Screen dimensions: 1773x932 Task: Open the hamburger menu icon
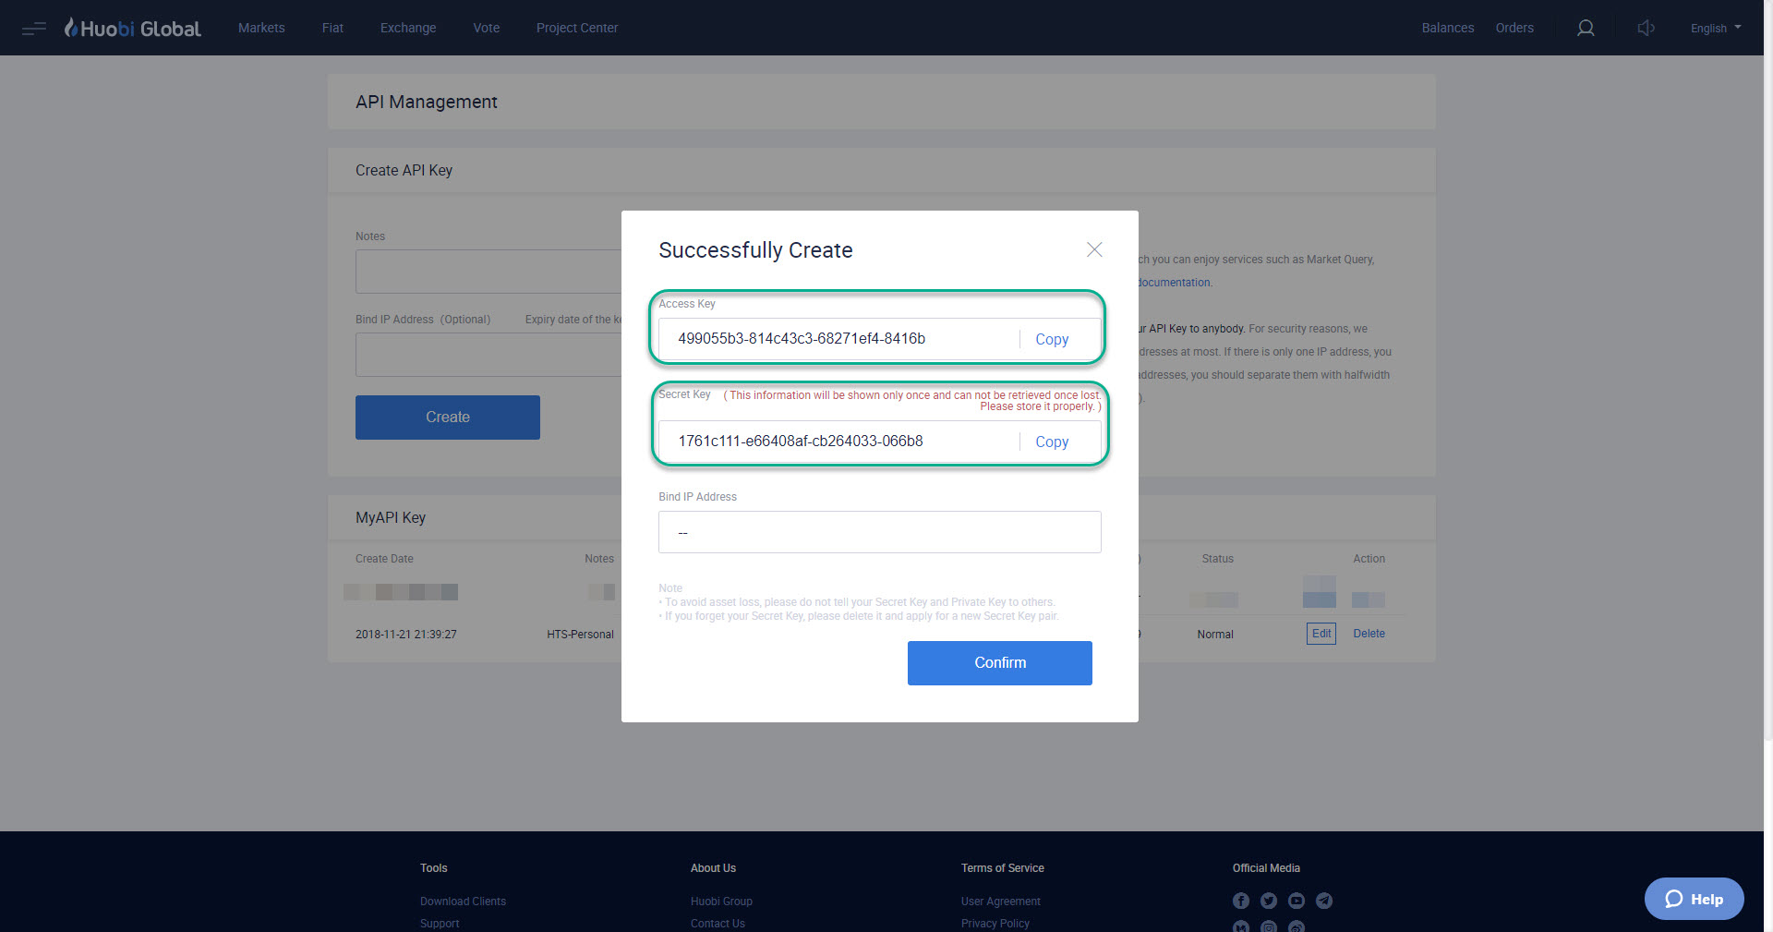pos(33,28)
